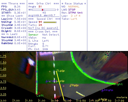Click the FPS value 8.26

(x=17, y=7)
